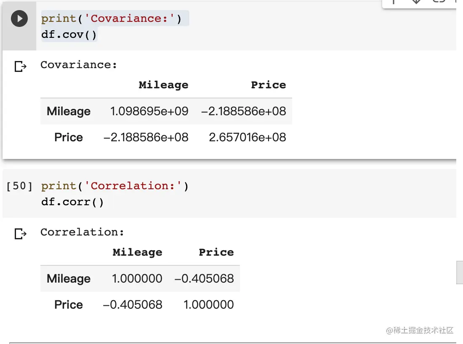Screen dimensions: 463x344
Task: Click the 1.098695e+09 covariance value
Action: 149,111
